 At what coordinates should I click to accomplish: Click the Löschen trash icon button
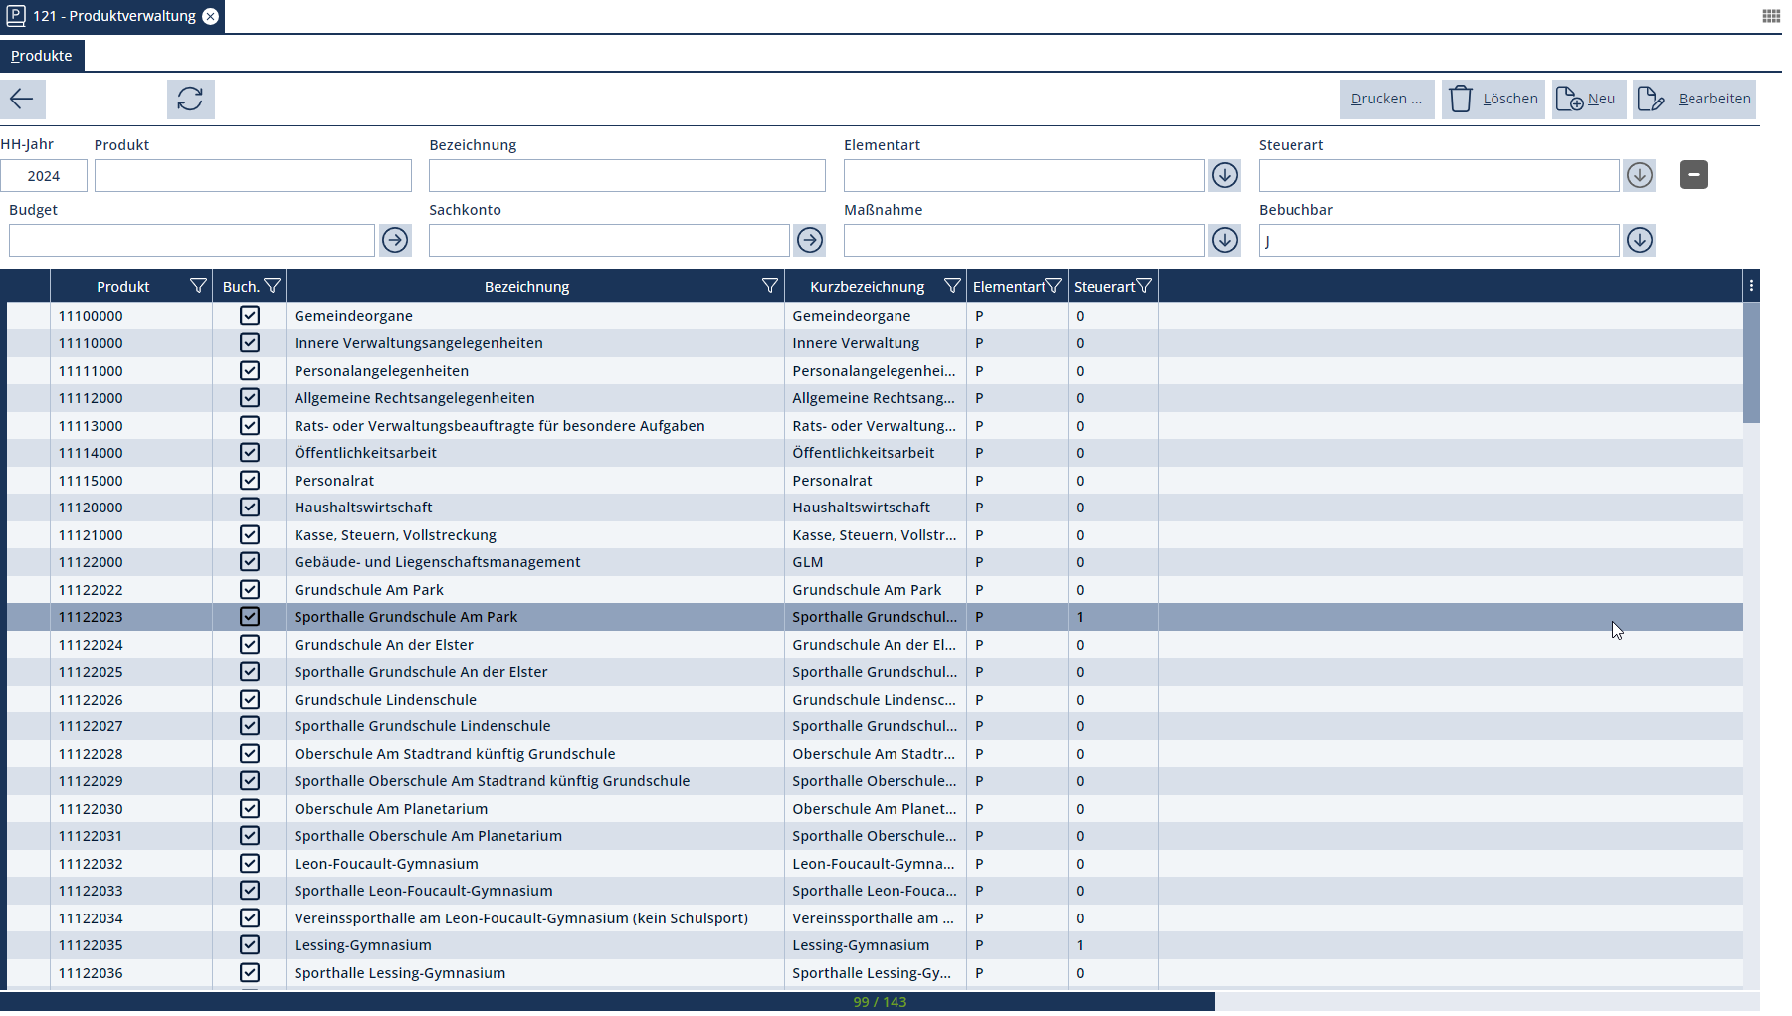(1493, 99)
